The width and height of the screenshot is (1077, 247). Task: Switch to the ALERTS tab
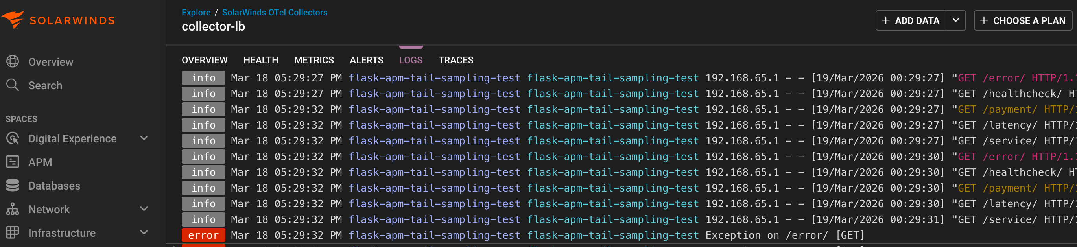(366, 60)
